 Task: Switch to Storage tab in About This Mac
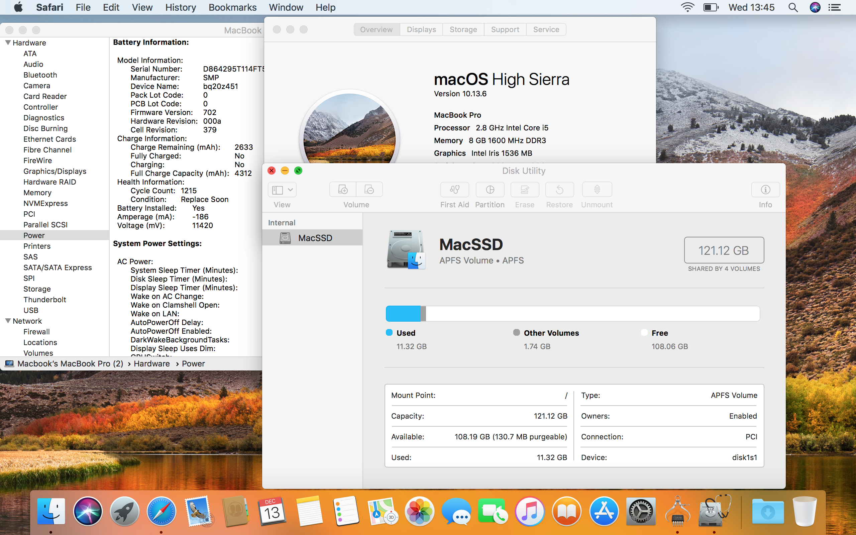(x=463, y=29)
